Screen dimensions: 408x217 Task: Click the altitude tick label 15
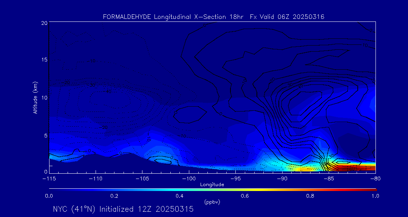(44, 60)
